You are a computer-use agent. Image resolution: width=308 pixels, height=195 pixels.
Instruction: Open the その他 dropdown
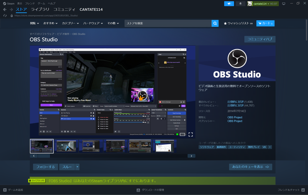(x=113, y=23)
